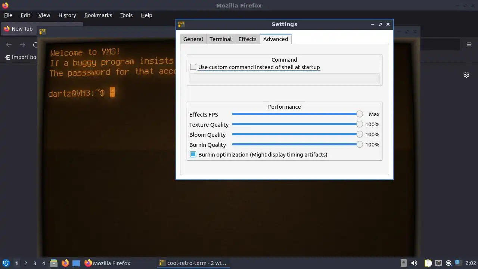Open the Help menu in Firefox
478x269 pixels.
click(146, 15)
